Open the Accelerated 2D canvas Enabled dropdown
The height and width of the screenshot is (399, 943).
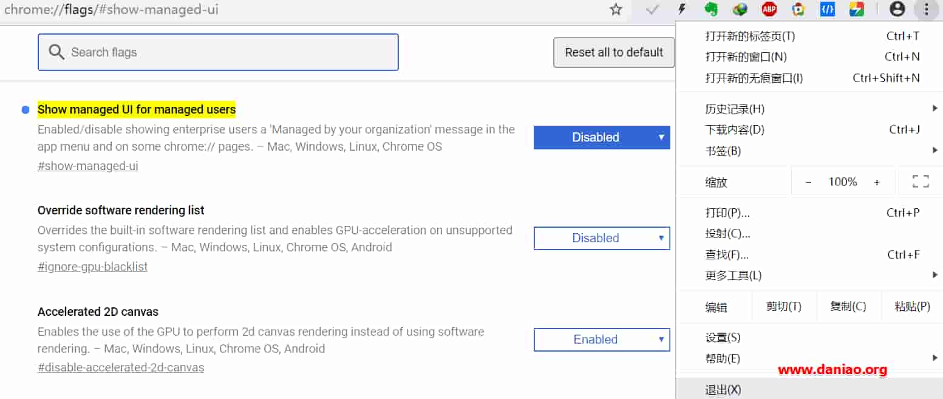(x=602, y=339)
